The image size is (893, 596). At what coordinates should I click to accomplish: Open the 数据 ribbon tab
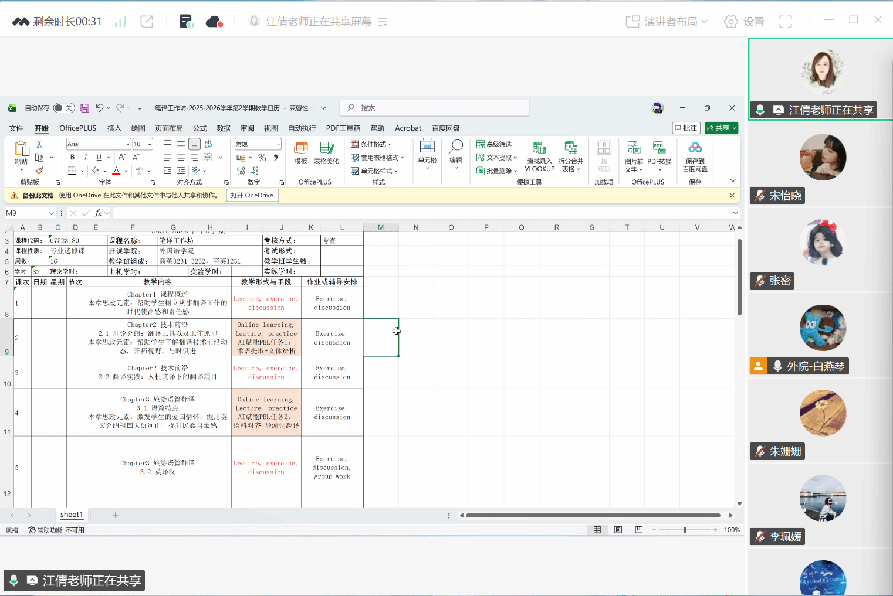224,128
